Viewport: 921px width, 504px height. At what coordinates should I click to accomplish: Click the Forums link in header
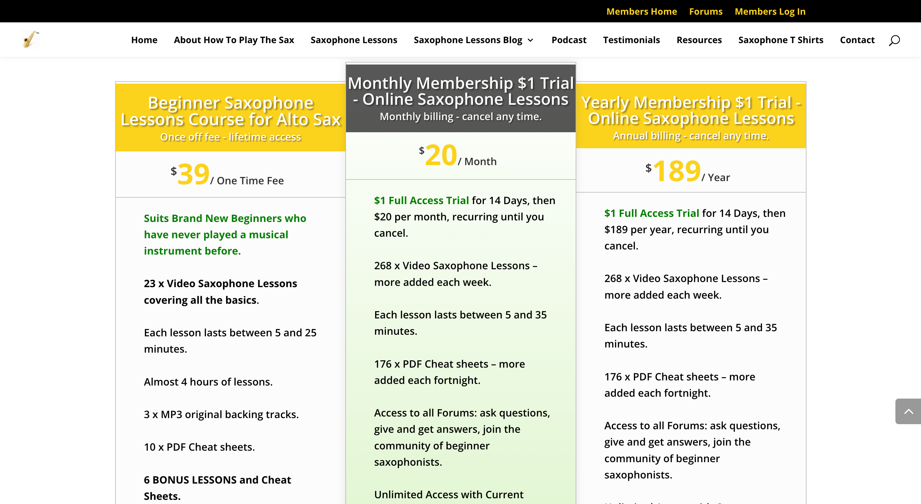[706, 11]
